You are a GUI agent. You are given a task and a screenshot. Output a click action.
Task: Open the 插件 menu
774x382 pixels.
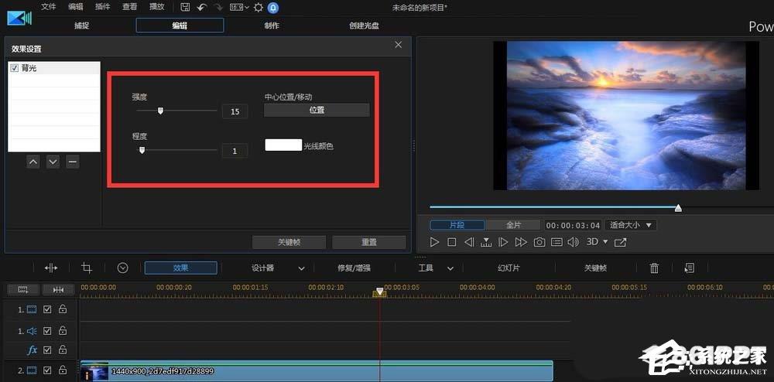click(103, 7)
